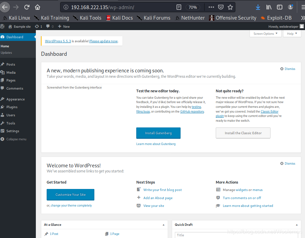
Task: Click the Customize Your Site button
Action: [x=70, y=195]
